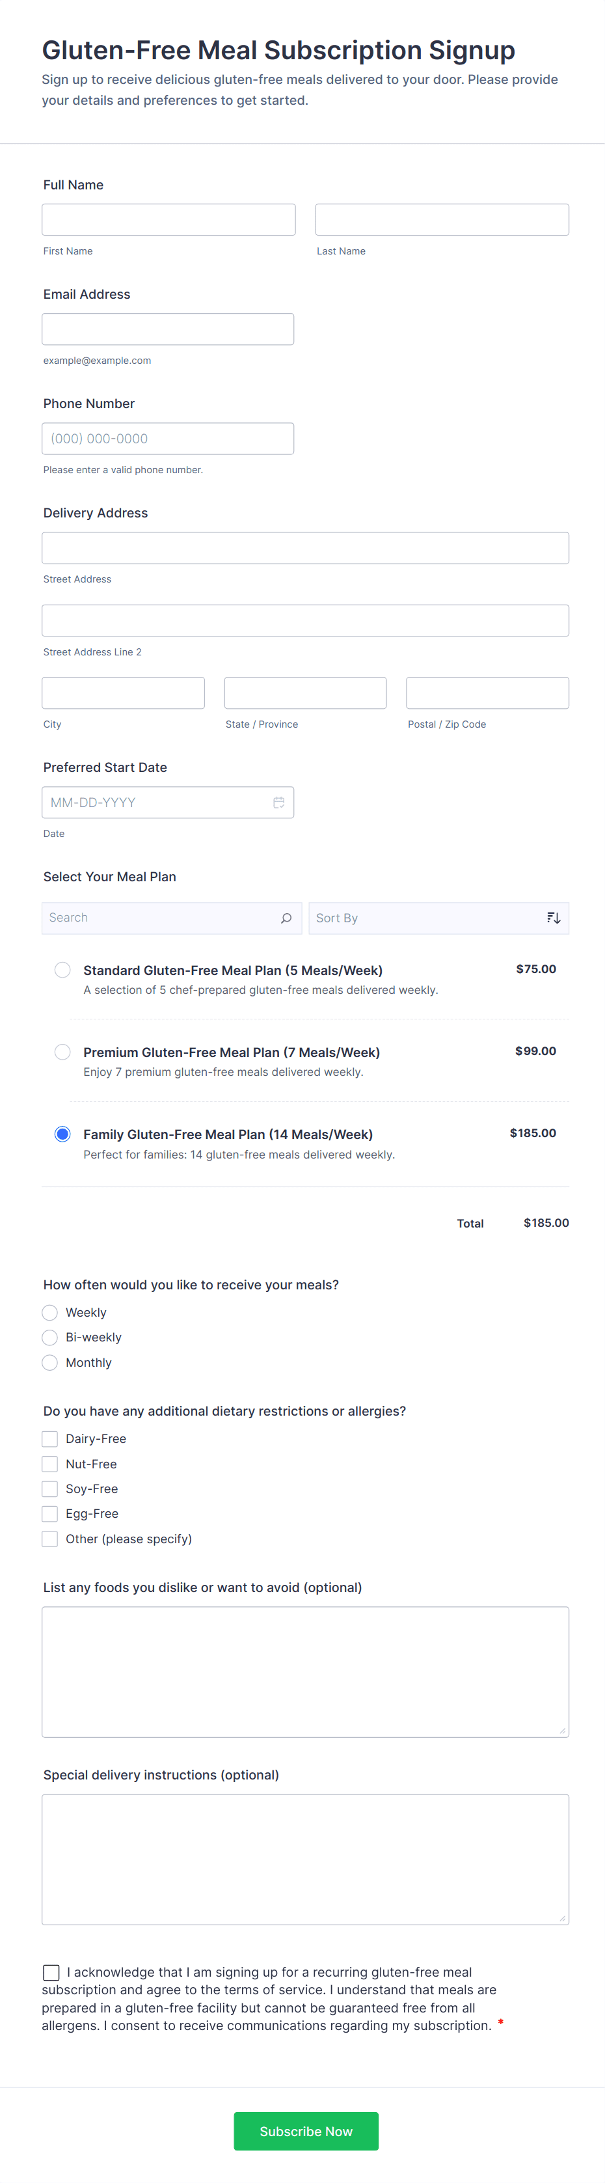Check the terms acknowledgment checkbox

[x=51, y=1973]
